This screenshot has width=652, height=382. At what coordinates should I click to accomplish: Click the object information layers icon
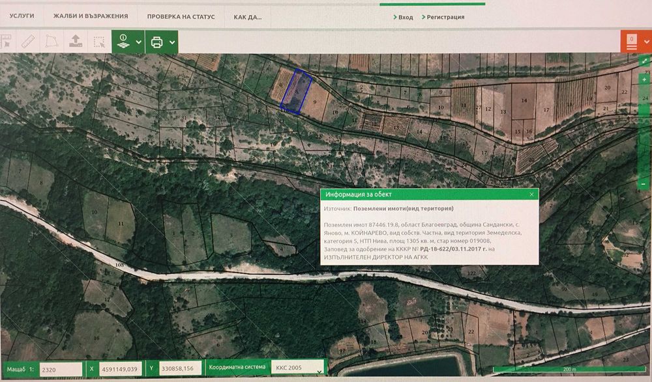123,42
